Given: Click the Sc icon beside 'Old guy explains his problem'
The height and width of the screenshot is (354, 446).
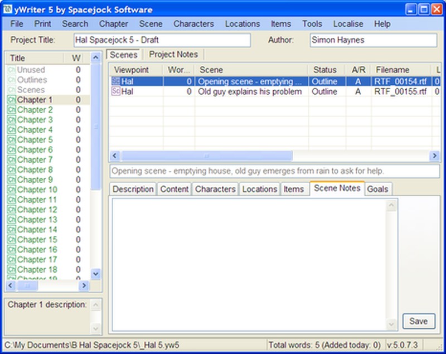Looking at the screenshot, I should click(117, 91).
